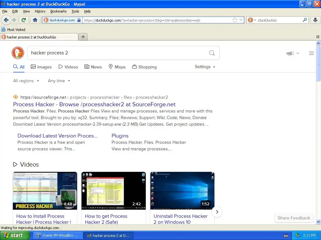
Task: Submit search with the magnifier in the search box
Action: 212,53
